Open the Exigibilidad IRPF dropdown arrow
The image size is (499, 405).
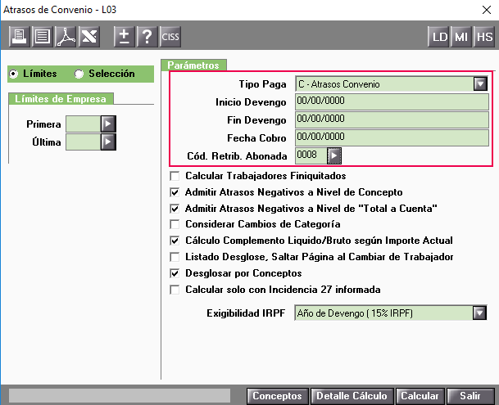(479, 313)
